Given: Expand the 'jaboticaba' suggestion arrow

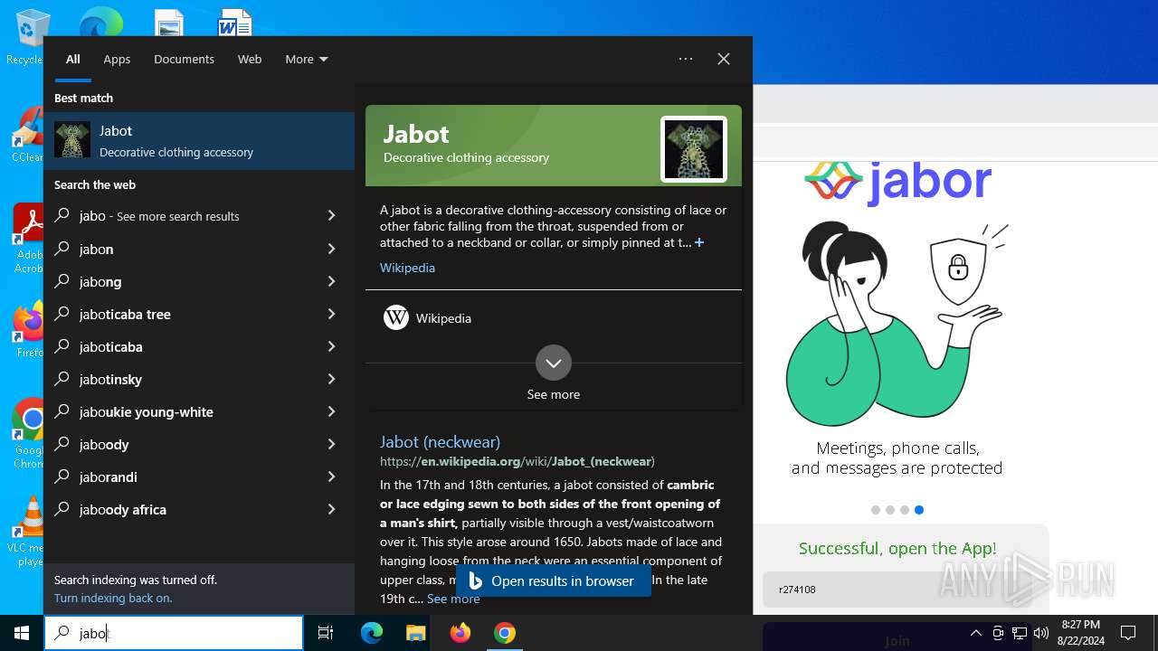Looking at the screenshot, I should [x=331, y=346].
